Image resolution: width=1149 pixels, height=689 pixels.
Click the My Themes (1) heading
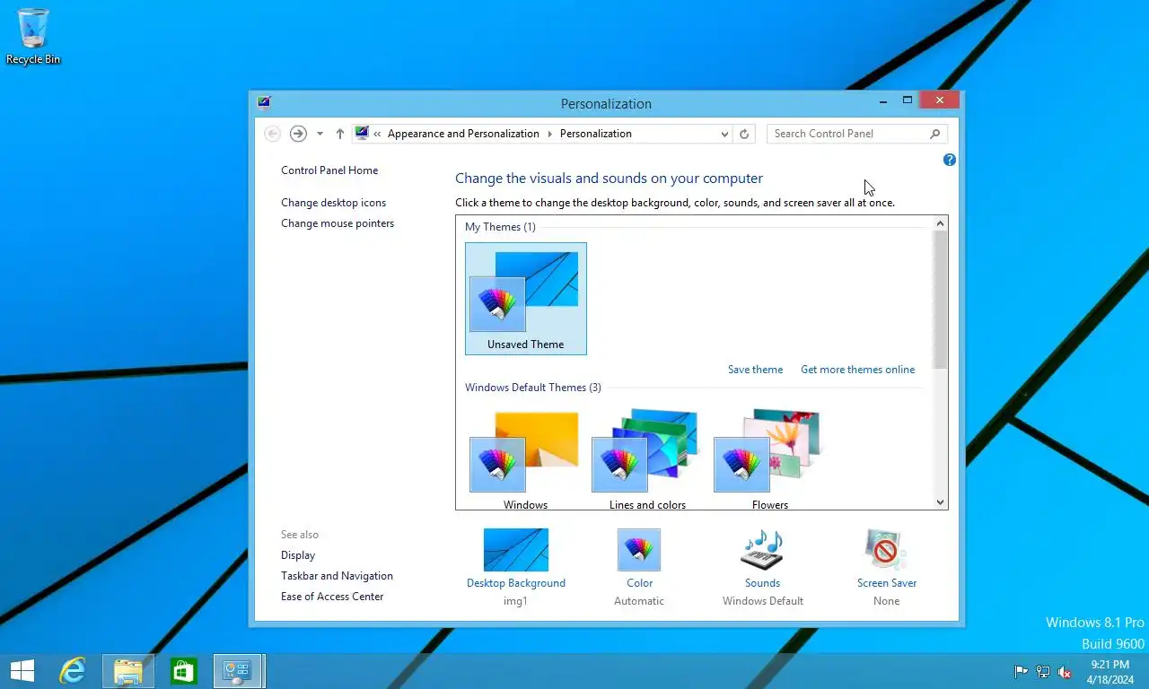500,227
